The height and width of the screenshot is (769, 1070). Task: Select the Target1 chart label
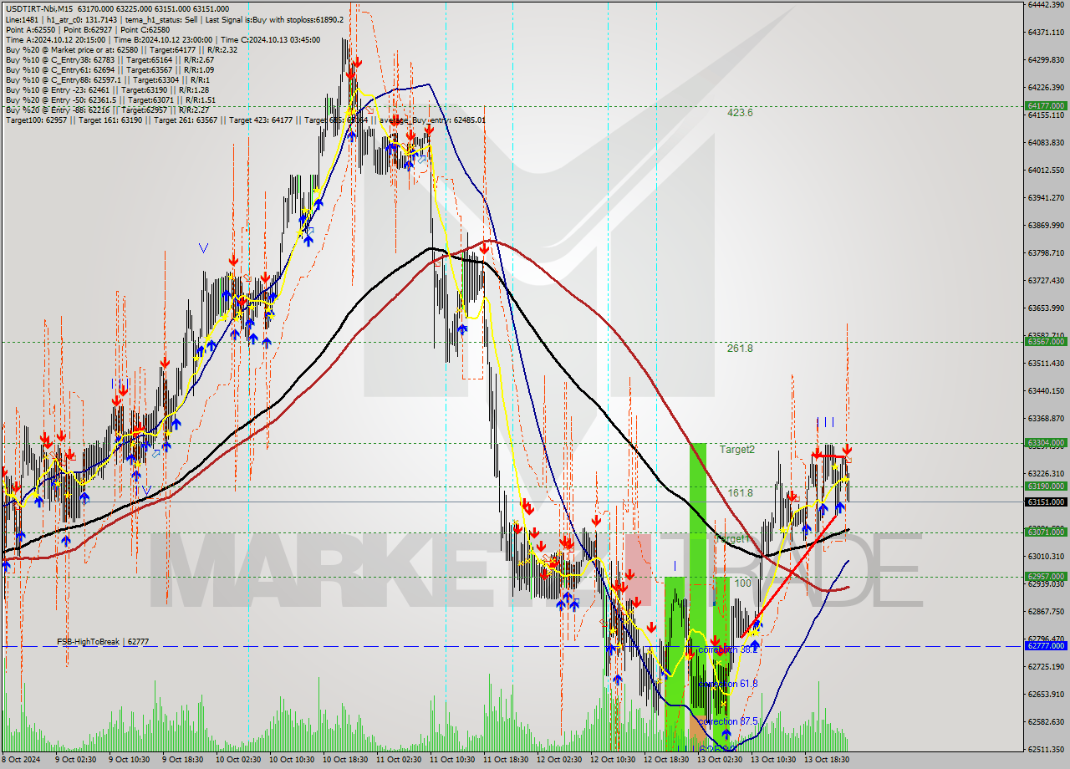coord(733,539)
